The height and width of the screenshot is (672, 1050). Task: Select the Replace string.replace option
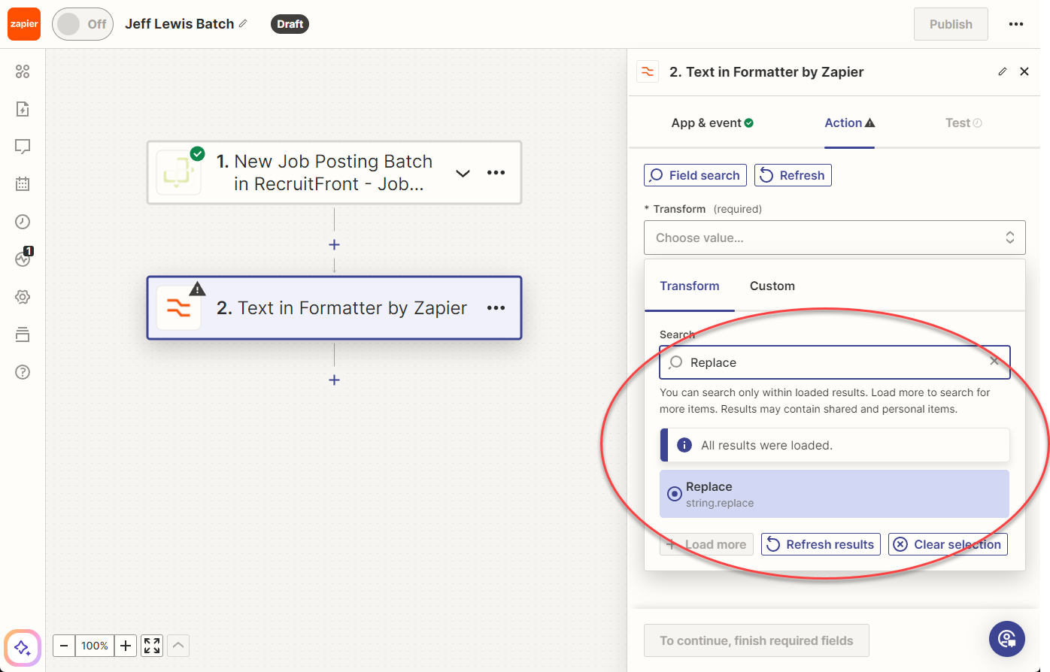(834, 494)
